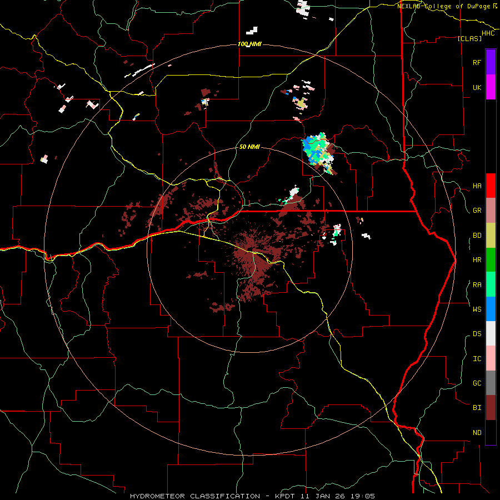Click the HR green legend swatch
Image resolution: width=500 pixels, height=500 pixels.
coord(491,260)
